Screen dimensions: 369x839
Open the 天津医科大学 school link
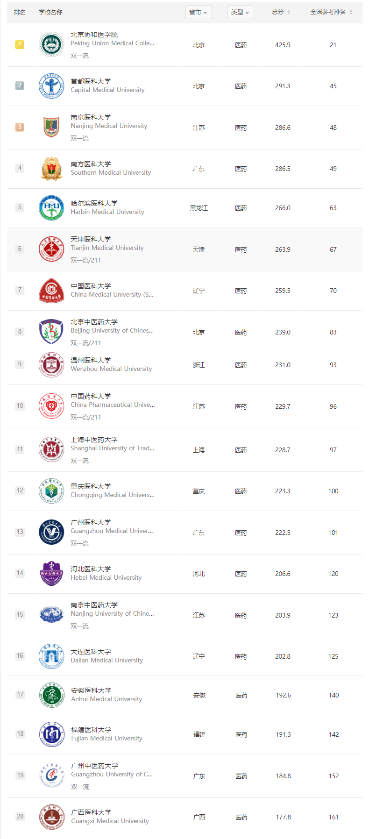[91, 239]
